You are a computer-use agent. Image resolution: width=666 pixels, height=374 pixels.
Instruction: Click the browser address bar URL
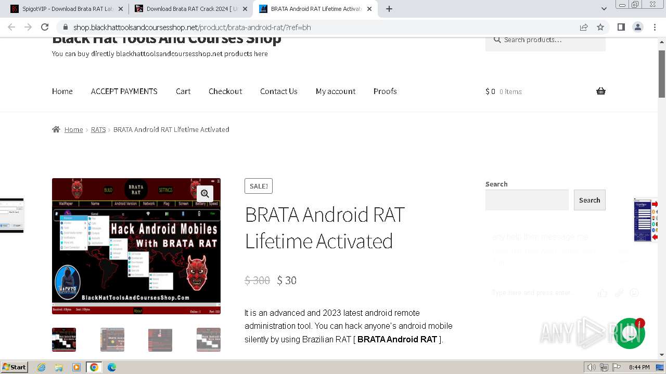pyautogui.click(x=192, y=27)
